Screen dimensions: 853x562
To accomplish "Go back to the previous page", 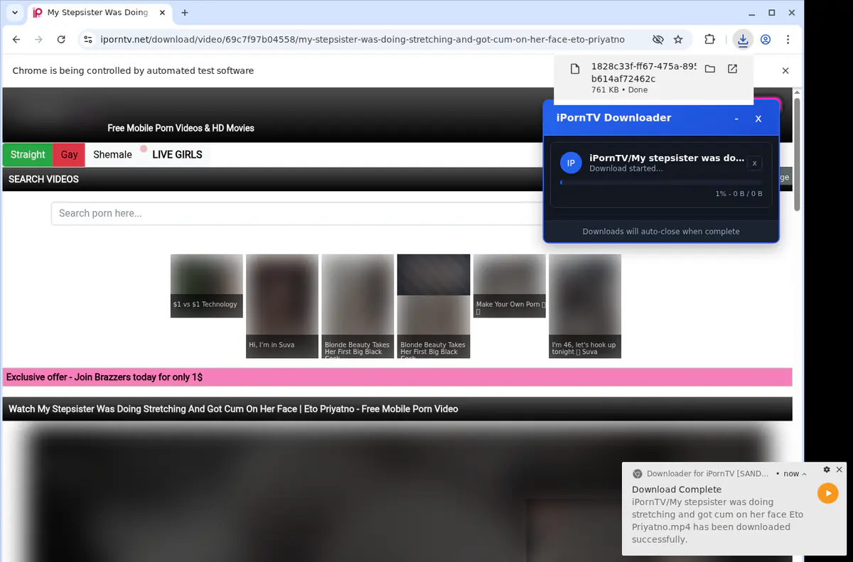I will coord(16,40).
